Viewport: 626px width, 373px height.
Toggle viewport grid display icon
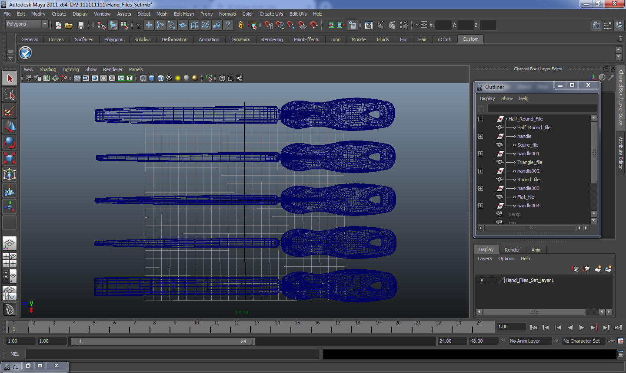tap(77, 78)
